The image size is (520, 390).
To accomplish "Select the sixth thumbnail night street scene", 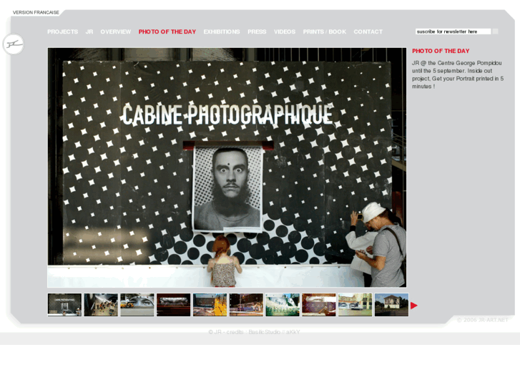I will tap(246, 305).
